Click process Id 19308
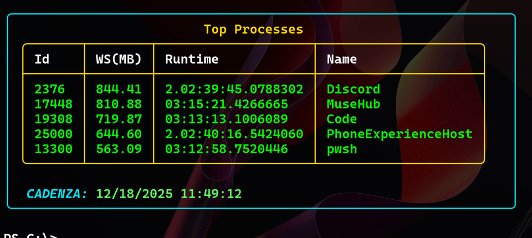The image size is (532, 238). point(53,119)
